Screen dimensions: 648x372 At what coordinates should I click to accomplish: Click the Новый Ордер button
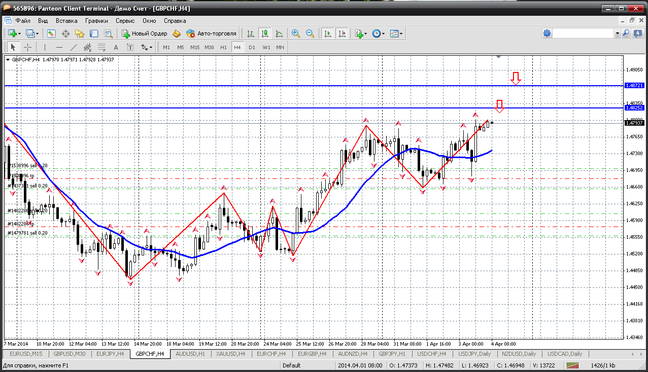click(x=145, y=33)
